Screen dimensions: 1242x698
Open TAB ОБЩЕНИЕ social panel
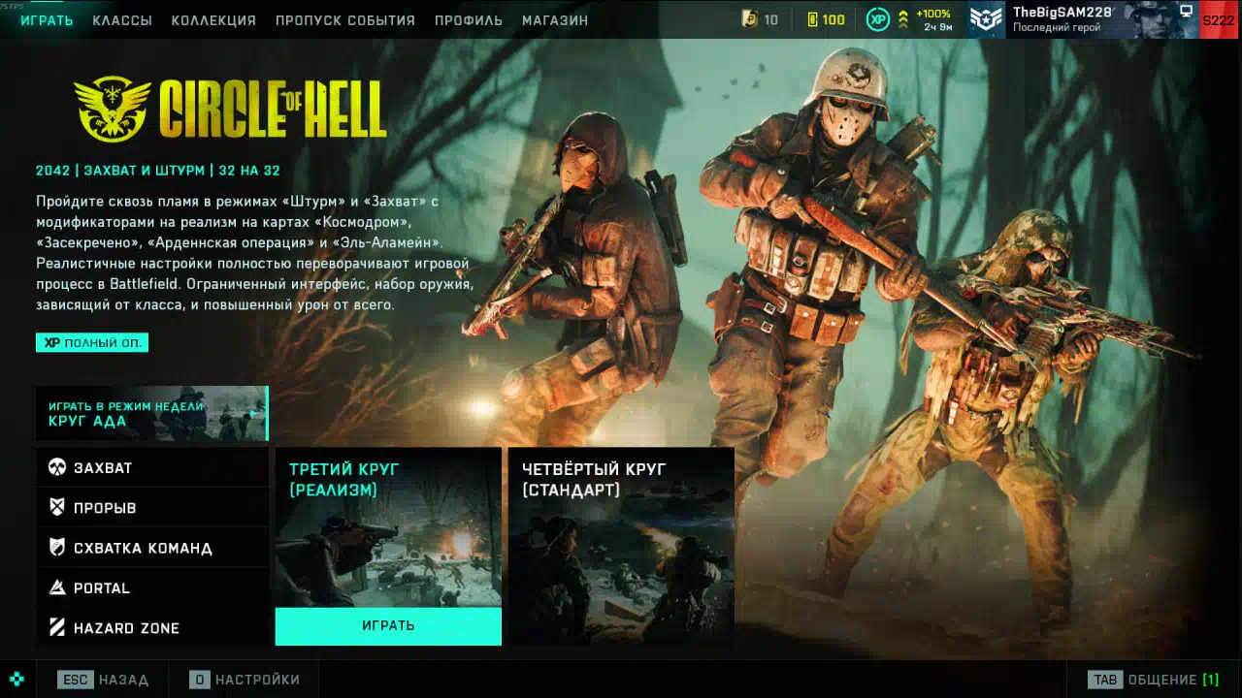coord(1153,680)
